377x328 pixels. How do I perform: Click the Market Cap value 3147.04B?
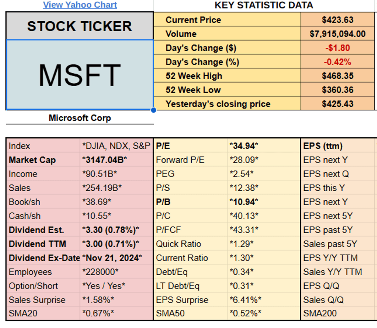(x=105, y=160)
